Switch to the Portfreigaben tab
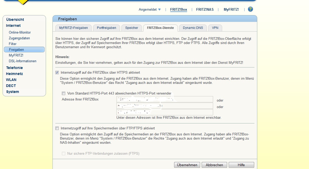The width and height of the screenshot is (309, 169). [106, 28]
